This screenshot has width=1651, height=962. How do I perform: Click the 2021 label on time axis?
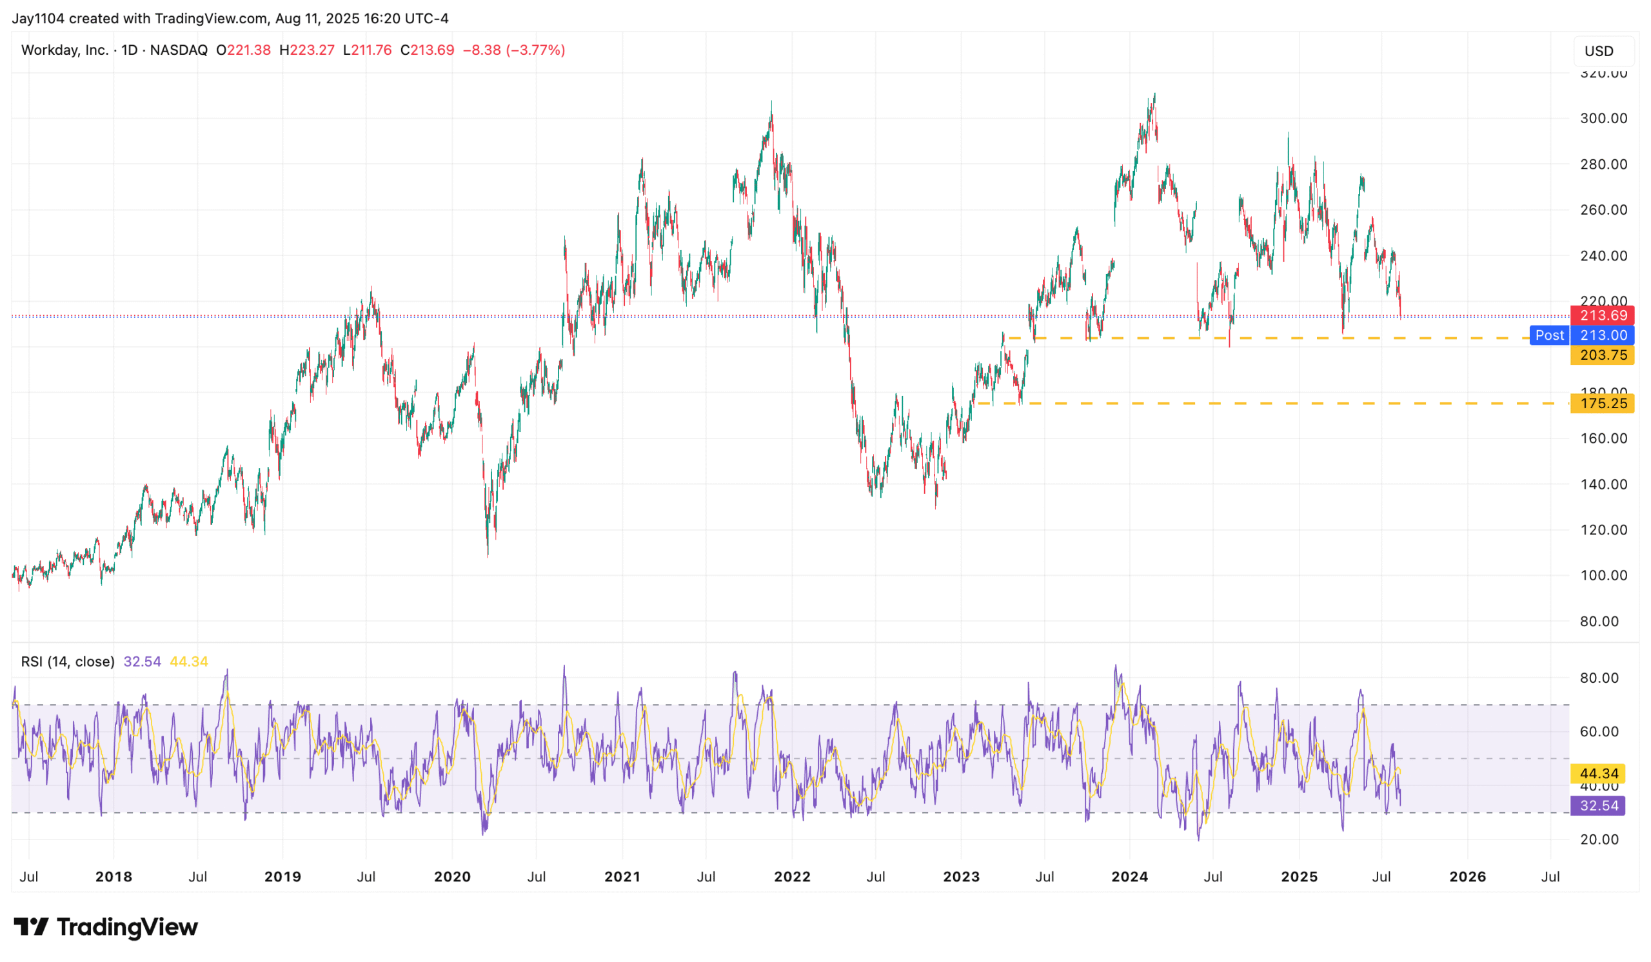(x=622, y=877)
